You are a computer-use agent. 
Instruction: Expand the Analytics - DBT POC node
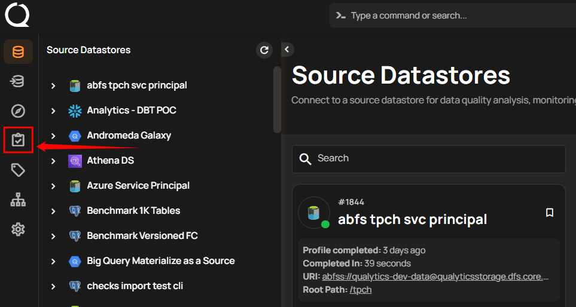[x=53, y=111]
